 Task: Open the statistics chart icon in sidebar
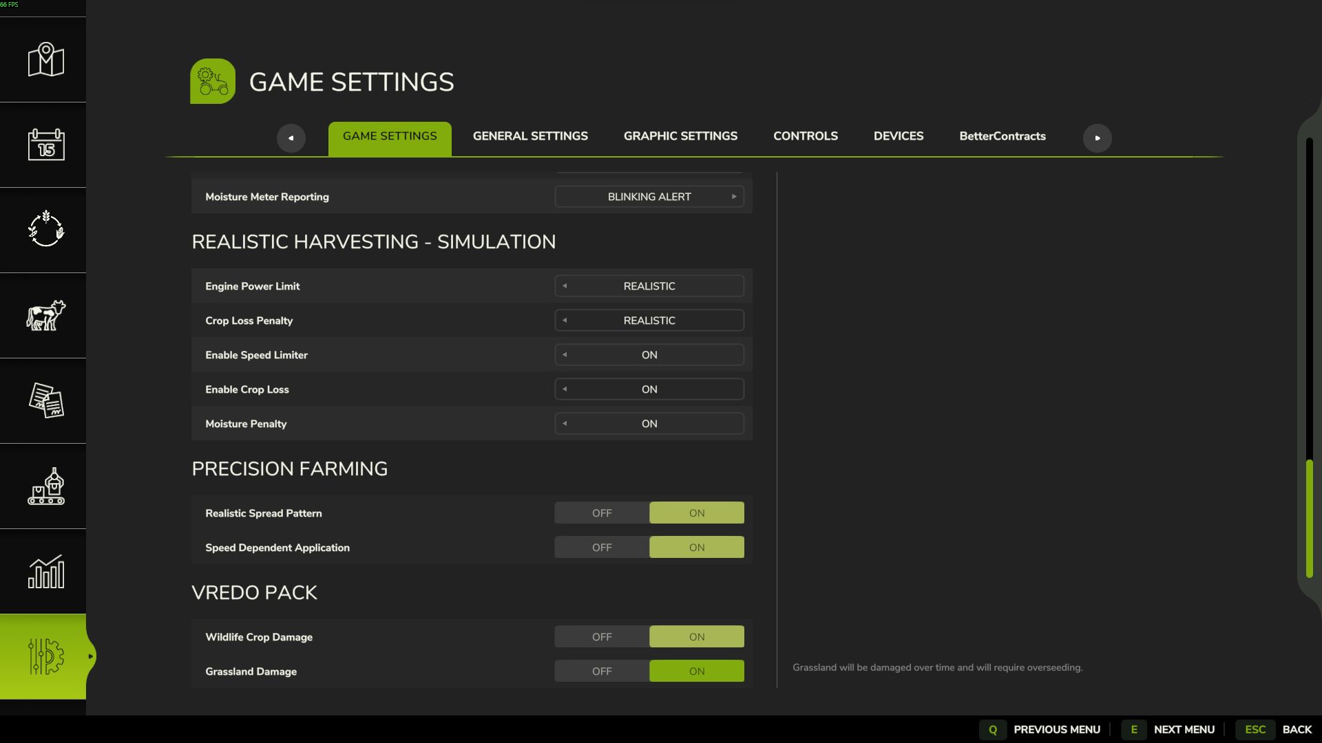43,572
